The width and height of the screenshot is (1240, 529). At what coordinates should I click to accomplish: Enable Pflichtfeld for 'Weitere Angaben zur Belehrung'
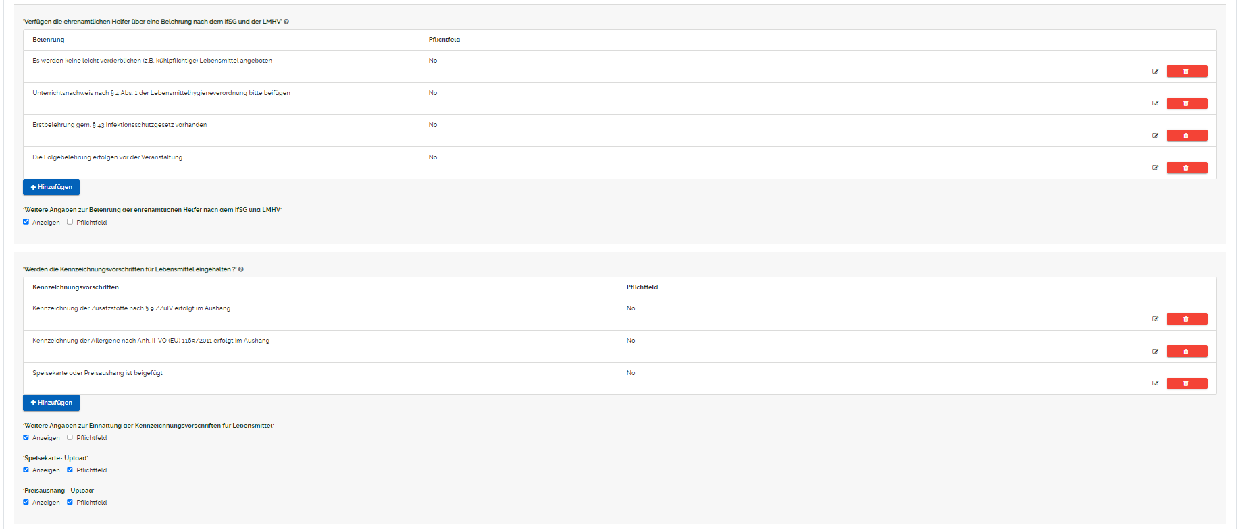[70, 222]
